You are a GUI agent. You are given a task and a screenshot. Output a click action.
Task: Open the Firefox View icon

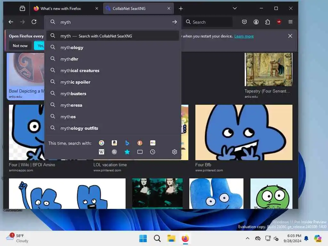[x=22, y=8]
